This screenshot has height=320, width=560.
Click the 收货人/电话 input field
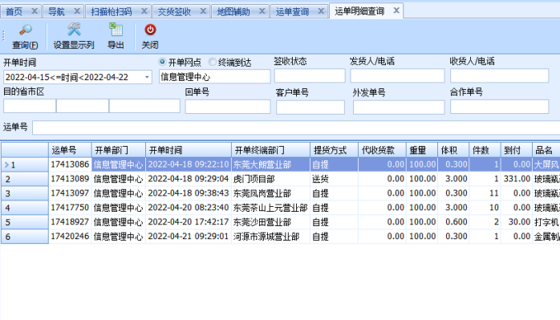499,76
